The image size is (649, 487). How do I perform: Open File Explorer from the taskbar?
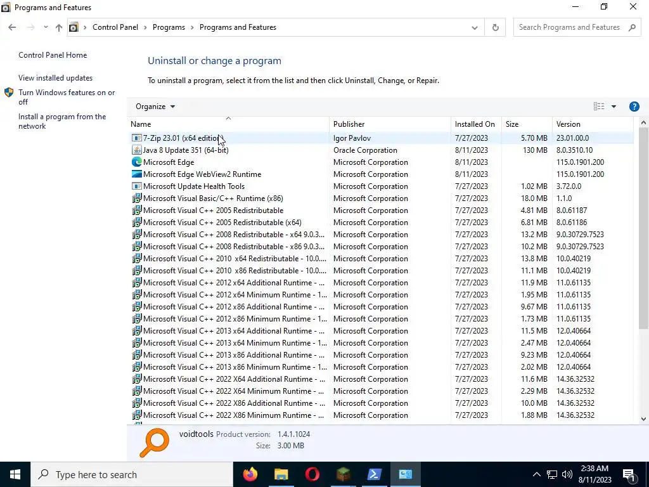281,474
